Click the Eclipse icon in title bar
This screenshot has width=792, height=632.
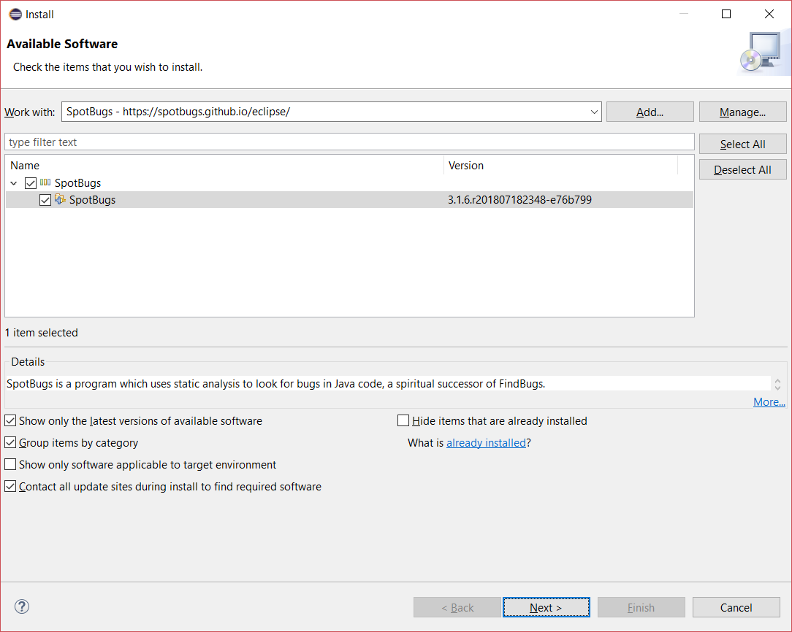pos(15,14)
